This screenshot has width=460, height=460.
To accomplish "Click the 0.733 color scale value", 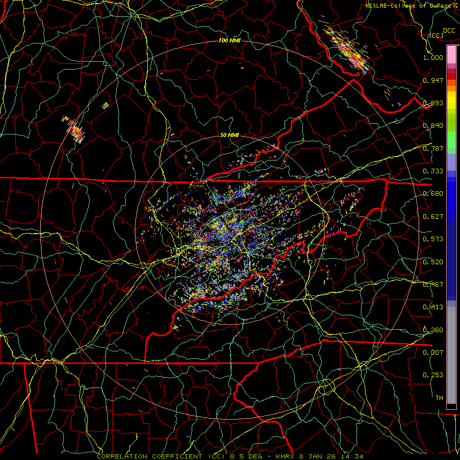I will [433, 171].
